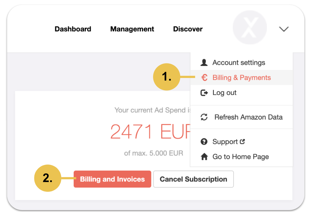The image size is (313, 215).
Task: Click the external link icon next to Support
Action: (x=242, y=141)
